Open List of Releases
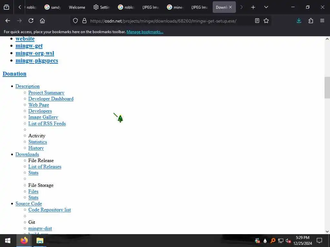This screenshot has height=247, width=330. (x=45, y=167)
